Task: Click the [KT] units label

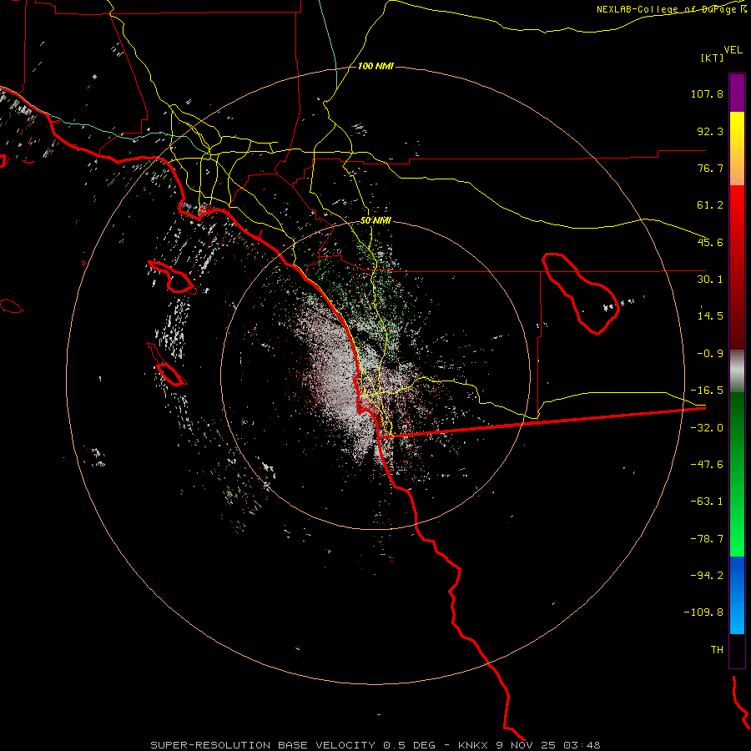Action: pyautogui.click(x=713, y=58)
